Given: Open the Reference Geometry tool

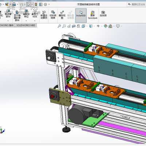Looking at the screenshot, I should click(35, 14).
